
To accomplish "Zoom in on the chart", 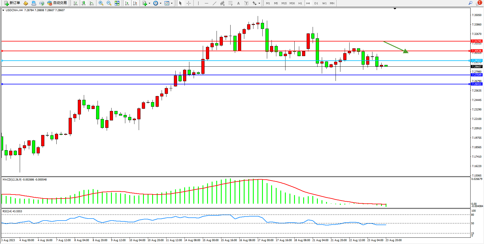I will click(x=101, y=3).
